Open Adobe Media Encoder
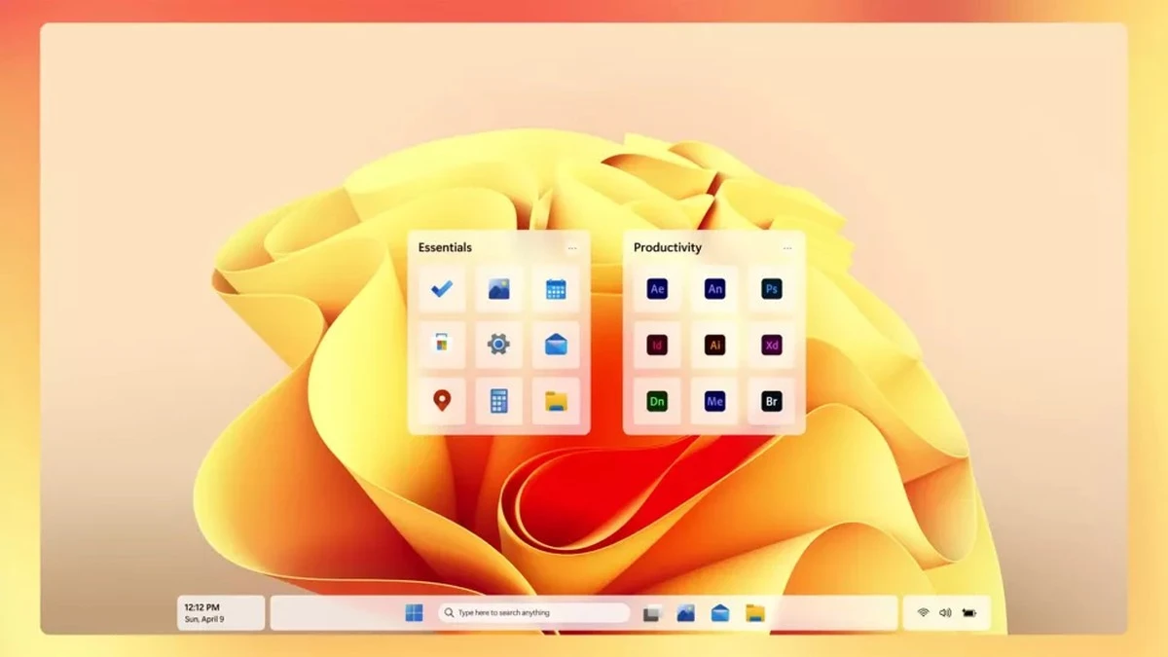 [714, 401]
